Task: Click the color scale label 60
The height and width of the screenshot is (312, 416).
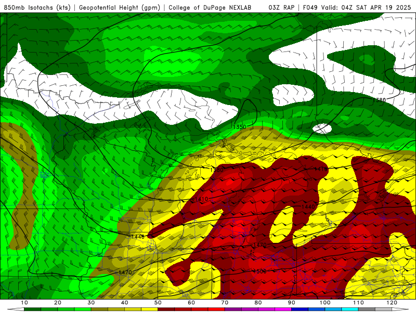Action: pos(191,303)
